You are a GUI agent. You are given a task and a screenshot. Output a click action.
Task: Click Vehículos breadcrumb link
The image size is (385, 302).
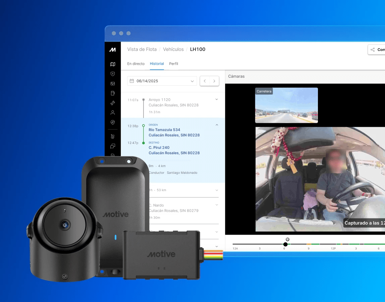(173, 49)
